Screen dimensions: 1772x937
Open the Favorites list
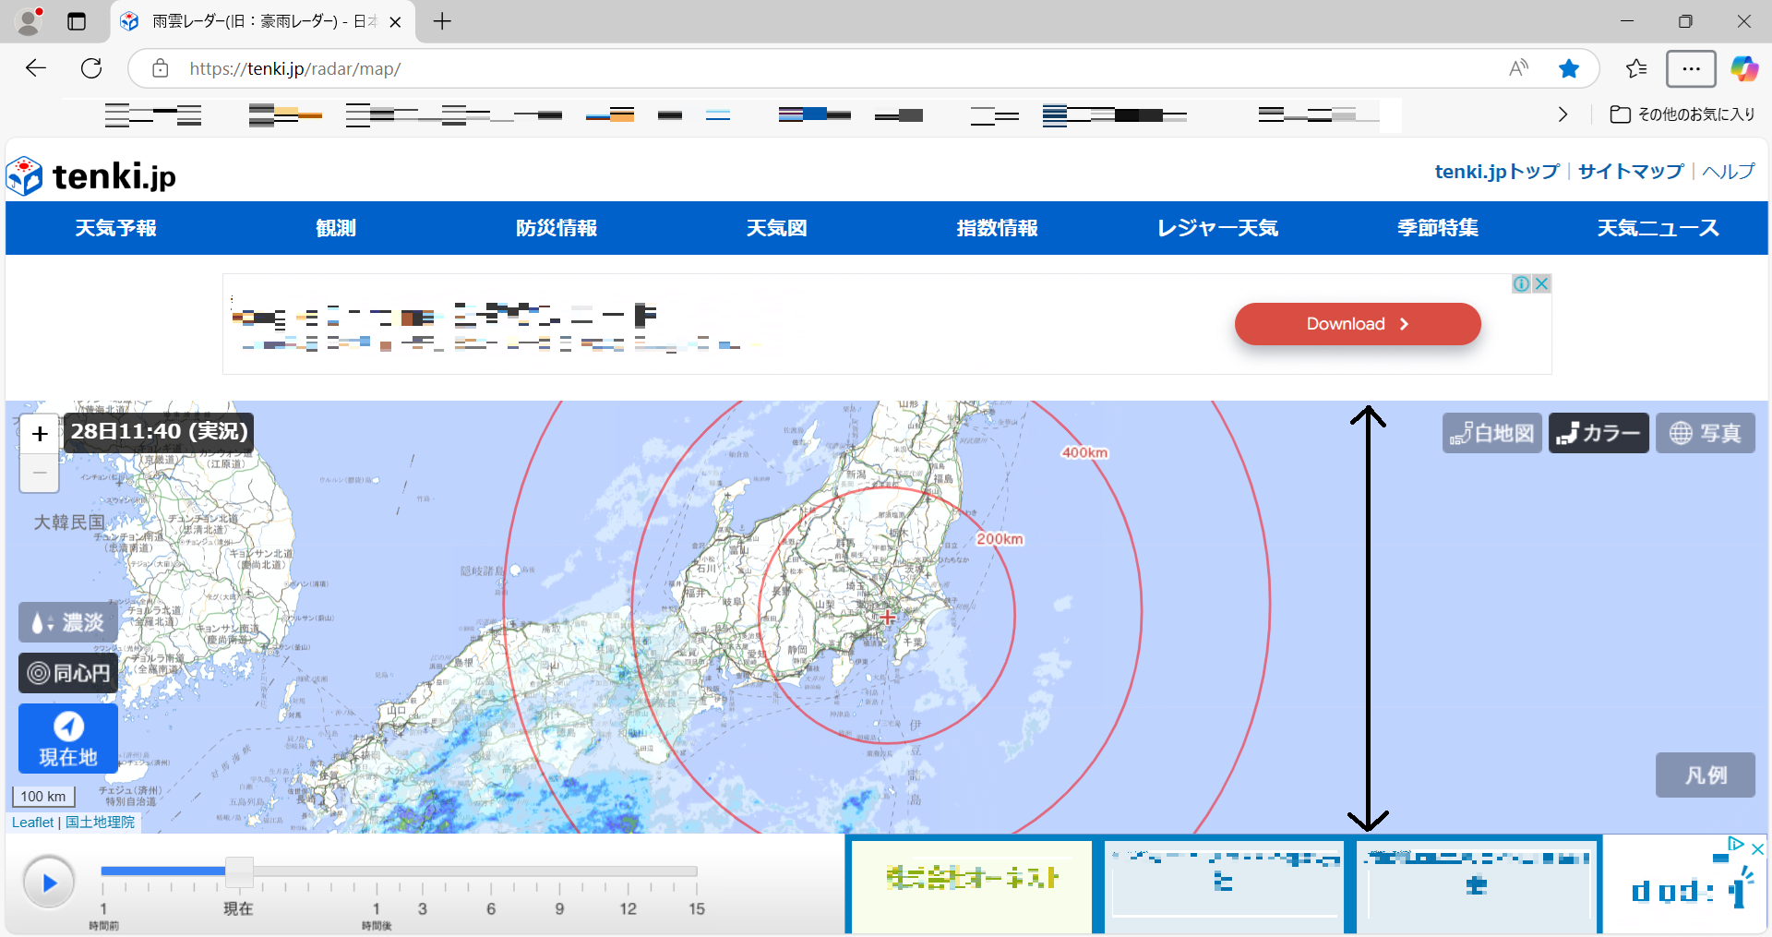(1636, 68)
